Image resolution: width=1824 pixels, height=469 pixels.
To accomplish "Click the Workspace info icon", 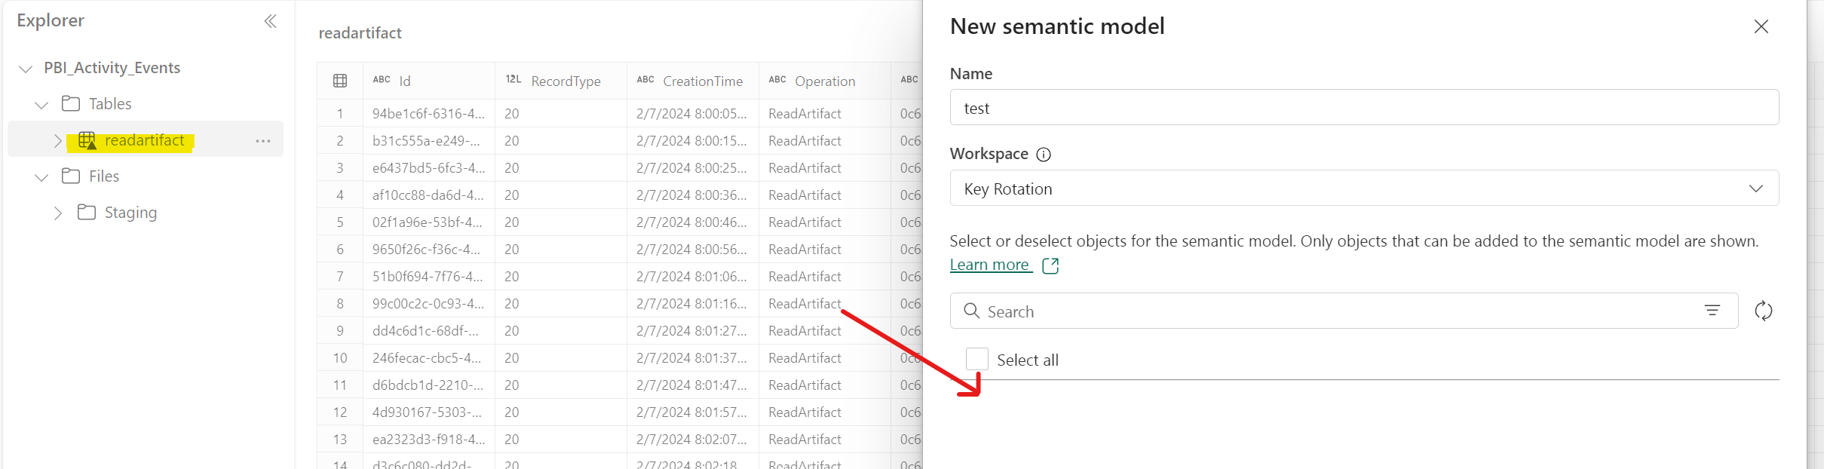I will click(1044, 155).
